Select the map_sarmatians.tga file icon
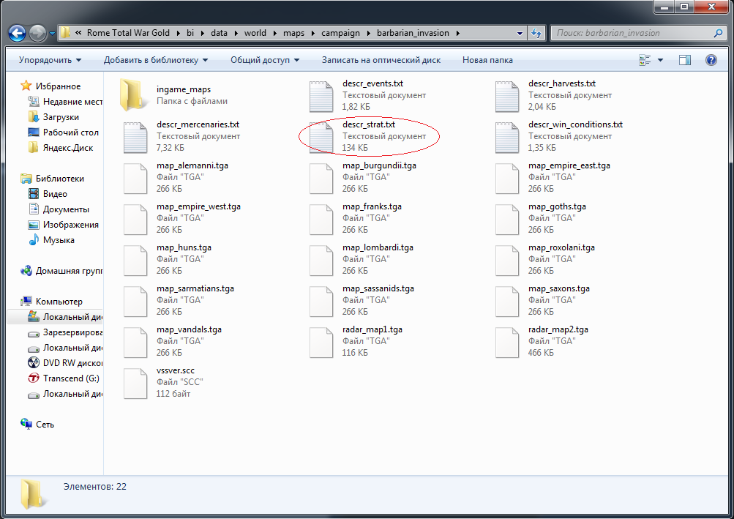The height and width of the screenshot is (519, 734). click(x=135, y=301)
